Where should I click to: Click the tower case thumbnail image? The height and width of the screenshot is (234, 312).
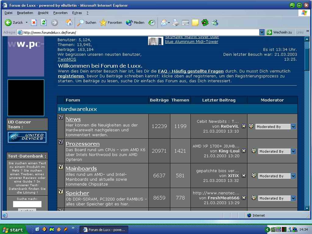pos(156,41)
